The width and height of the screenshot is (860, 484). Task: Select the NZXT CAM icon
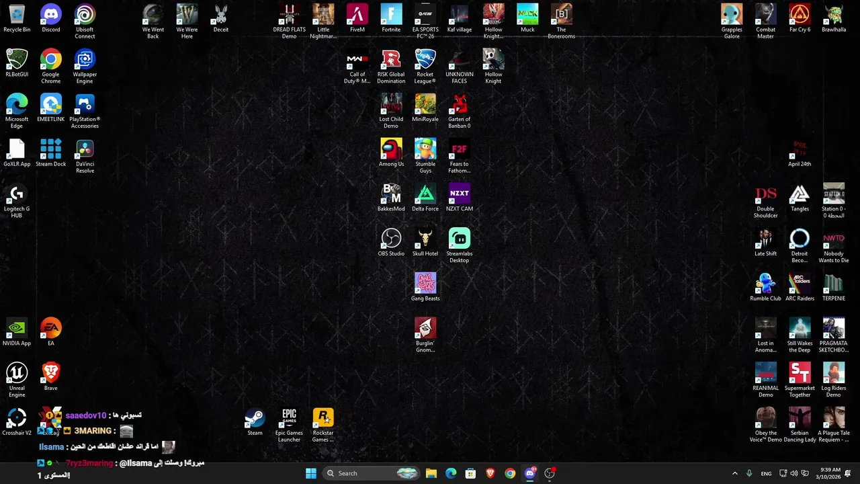460,198
